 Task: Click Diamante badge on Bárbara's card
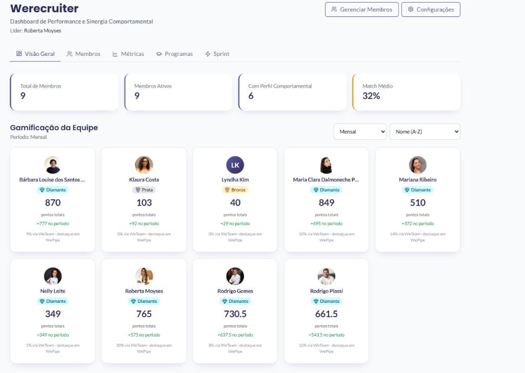[x=53, y=190]
